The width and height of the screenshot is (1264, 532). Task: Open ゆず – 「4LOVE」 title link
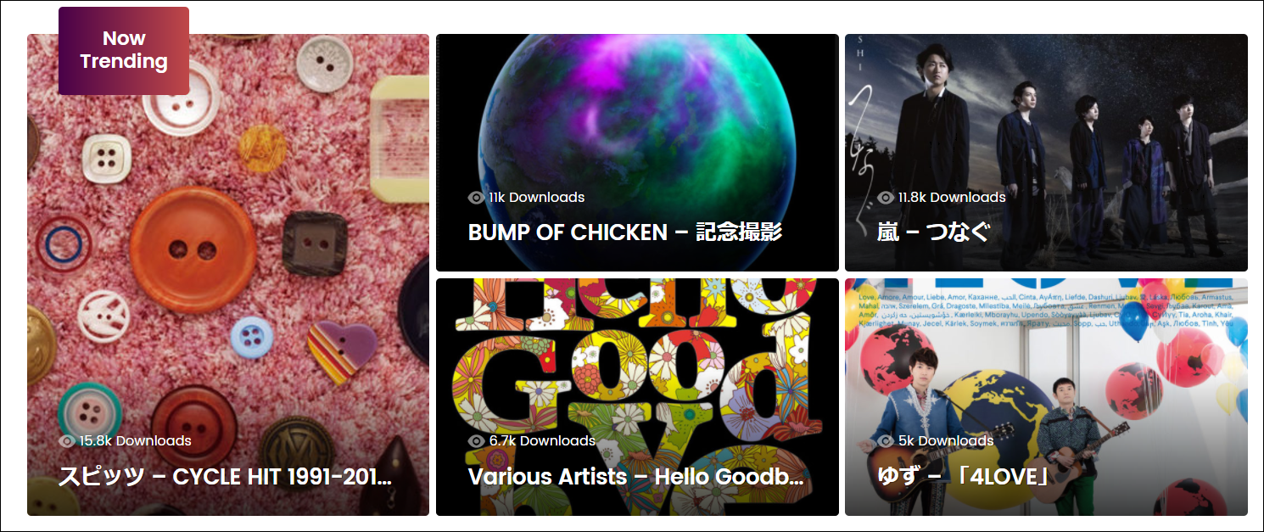[x=964, y=477]
